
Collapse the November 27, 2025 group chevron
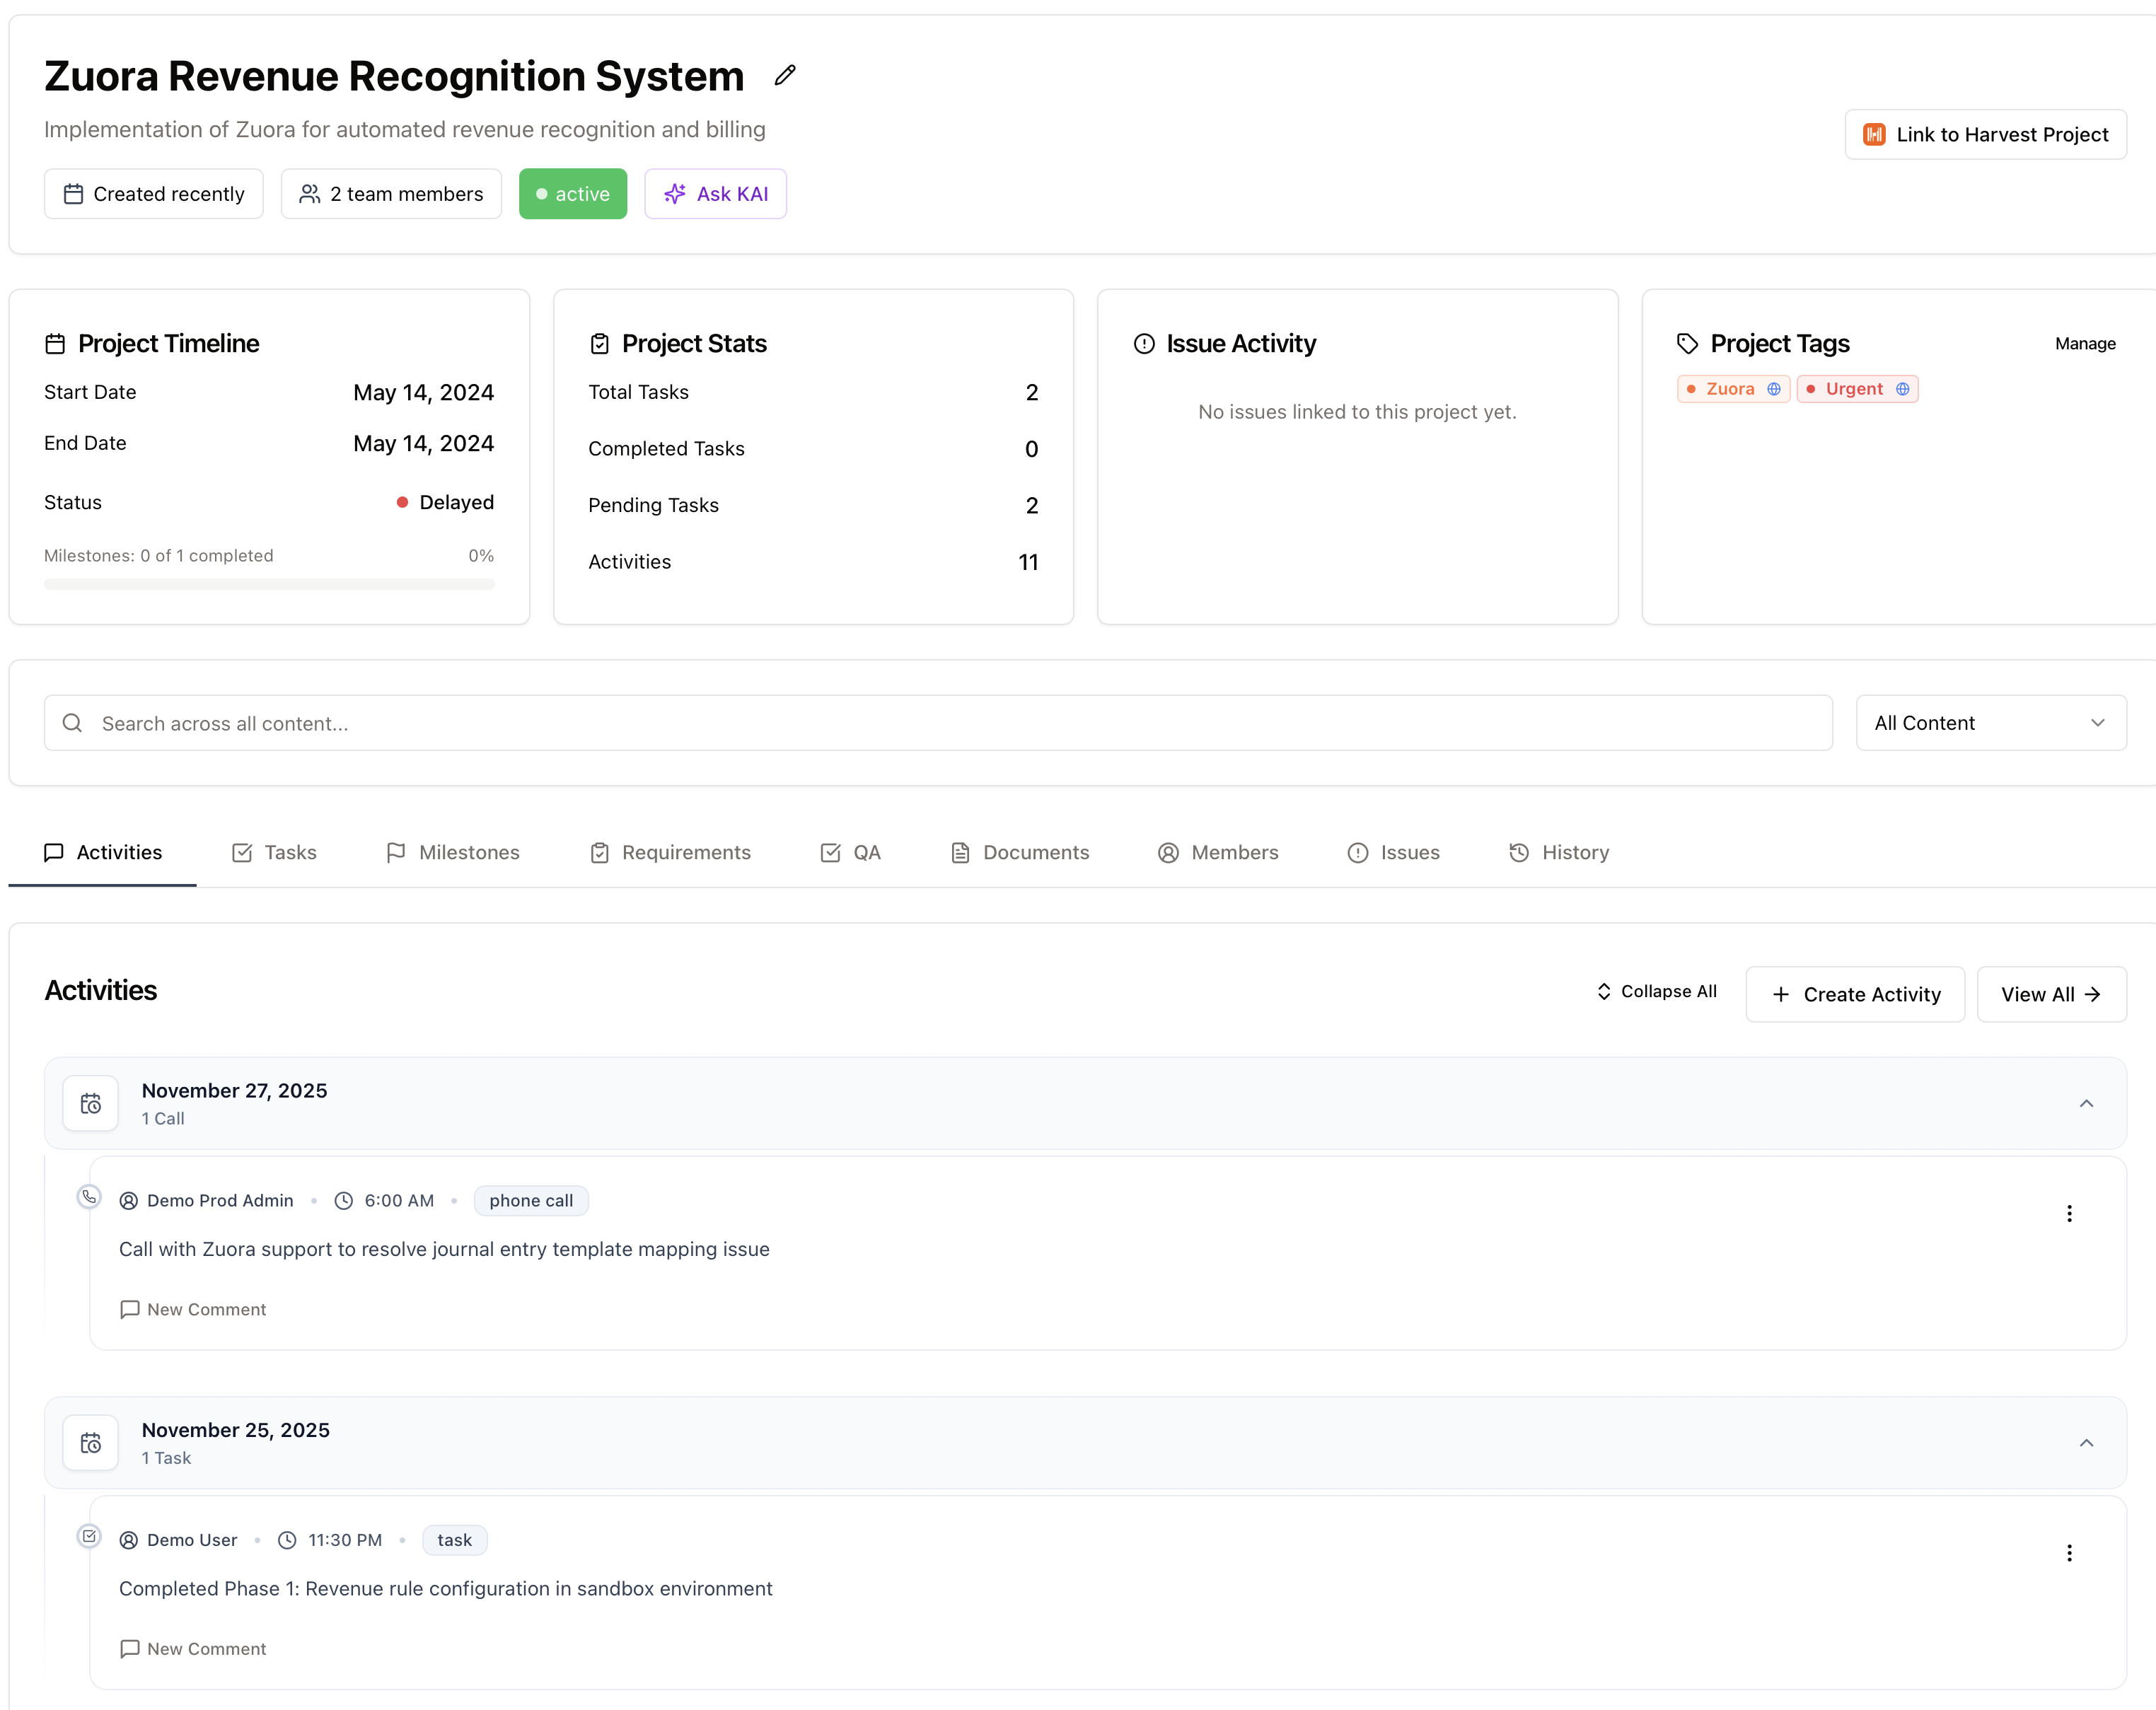(x=2086, y=1103)
